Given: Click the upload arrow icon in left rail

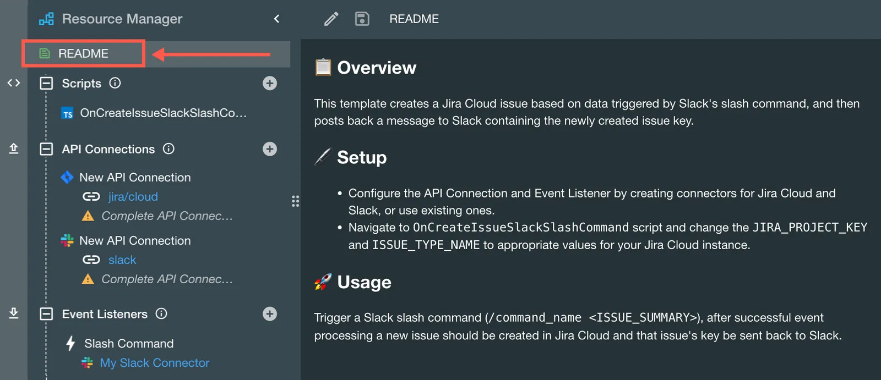Looking at the screenshot, I should point(14,148).
